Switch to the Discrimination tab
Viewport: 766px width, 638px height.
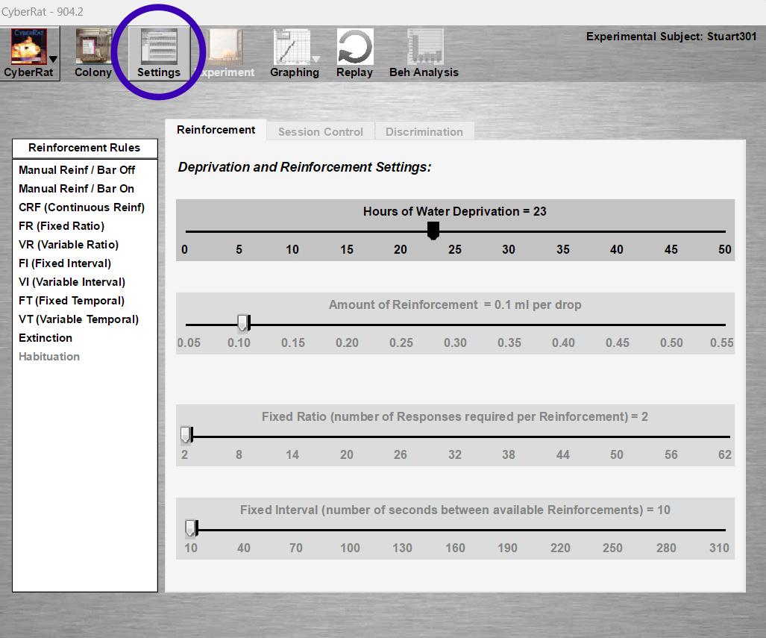[x=424, y=131]
